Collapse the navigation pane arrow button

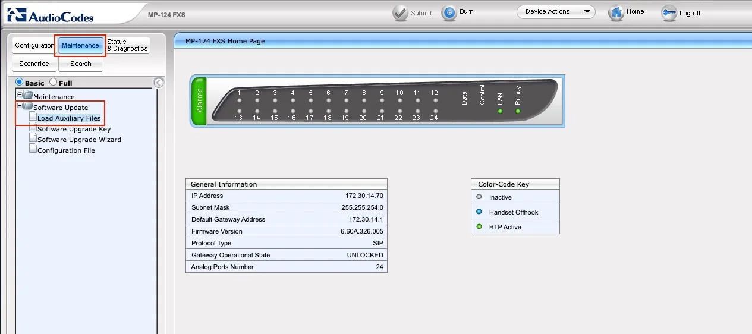coord(159,83)
